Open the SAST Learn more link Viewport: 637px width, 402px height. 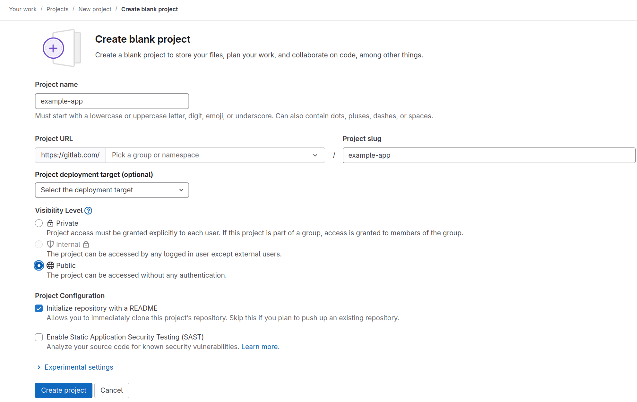(x=260, y=347)
